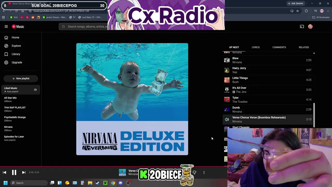Click the queue scrollbar up arrow
Screen dimensions: 332x187
(314, 53)
